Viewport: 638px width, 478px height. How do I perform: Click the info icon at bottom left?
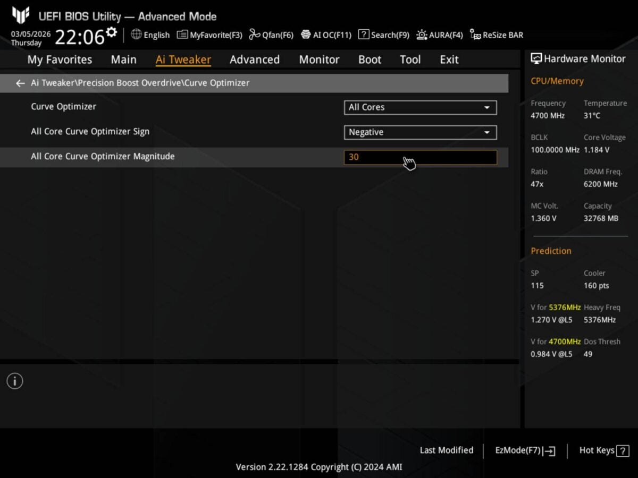pos(14,381)
